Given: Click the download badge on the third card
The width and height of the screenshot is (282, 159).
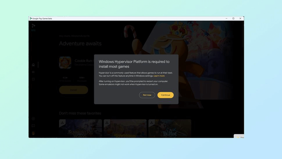Looking at the screenshot, I should click(151, 122).
